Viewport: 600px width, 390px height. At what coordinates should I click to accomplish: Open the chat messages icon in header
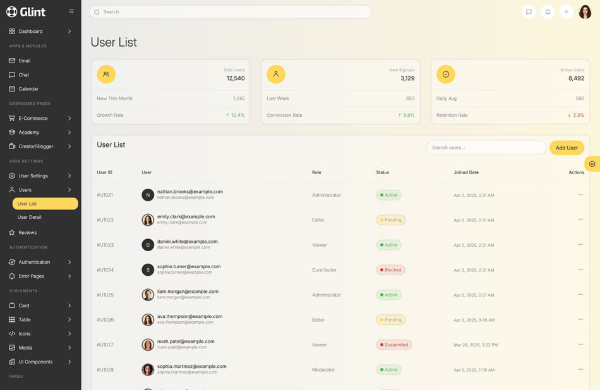(529, 12)
